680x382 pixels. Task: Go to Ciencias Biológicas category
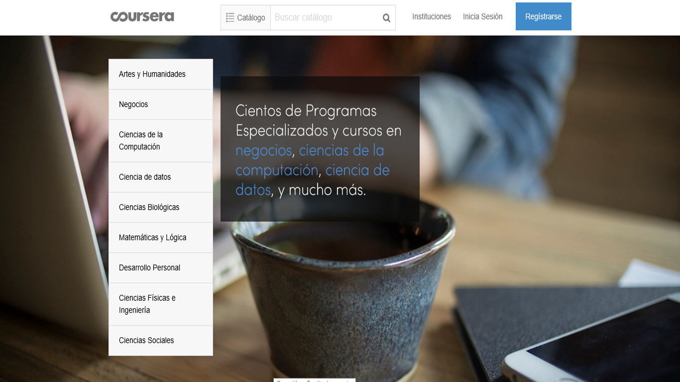click(x=149, y=207)
